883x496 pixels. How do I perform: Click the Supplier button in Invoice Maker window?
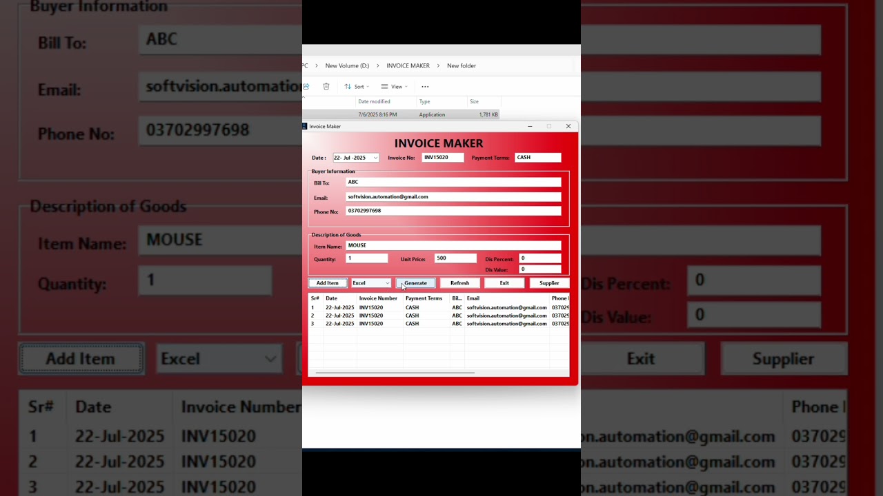click(x=549, y=283)
